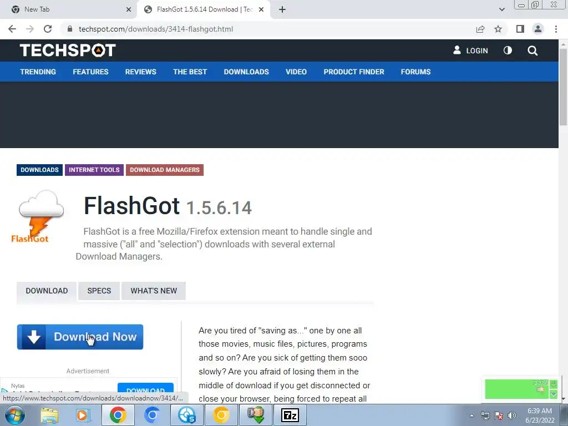
Task: Click the network tray icon
Action: click(x=485, y=415)
